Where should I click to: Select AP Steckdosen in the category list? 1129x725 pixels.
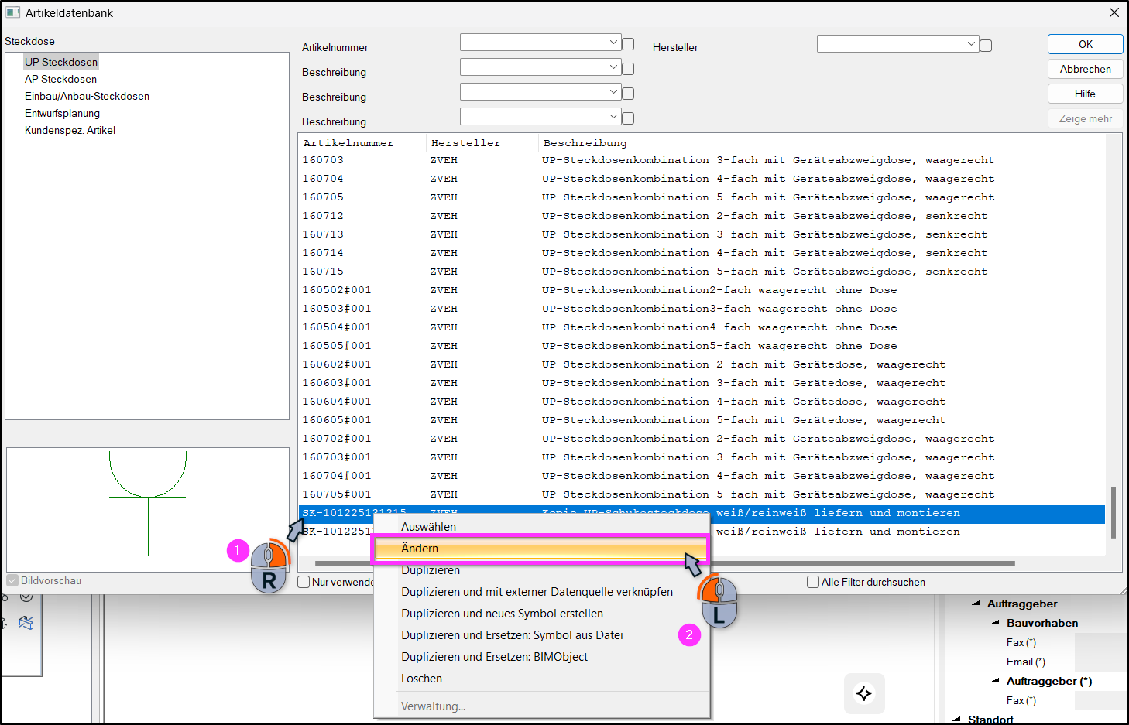point(60,79)
